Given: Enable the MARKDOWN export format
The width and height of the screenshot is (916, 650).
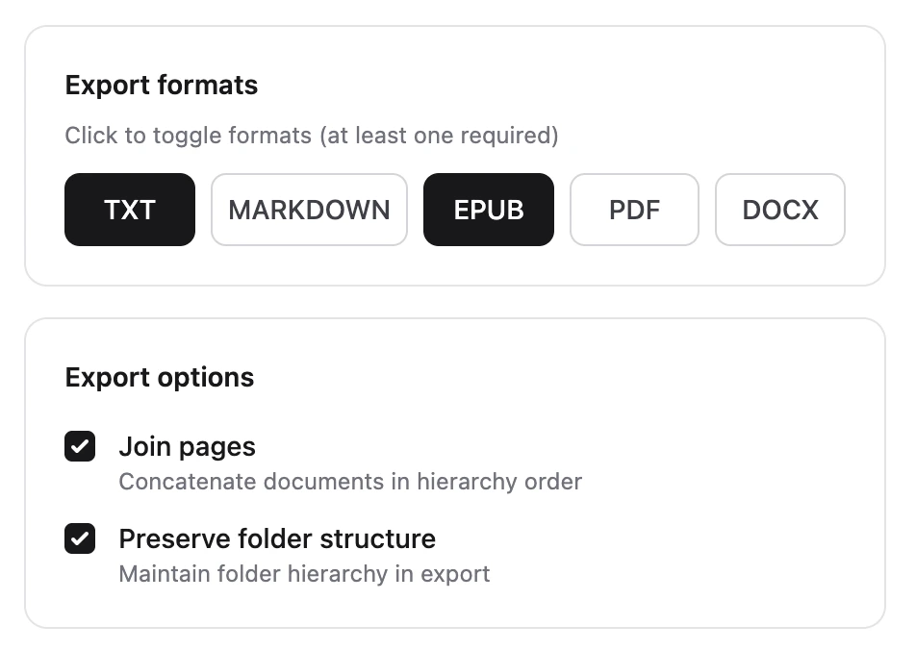Looking at the screenshot, I should [x=309, y=210].
